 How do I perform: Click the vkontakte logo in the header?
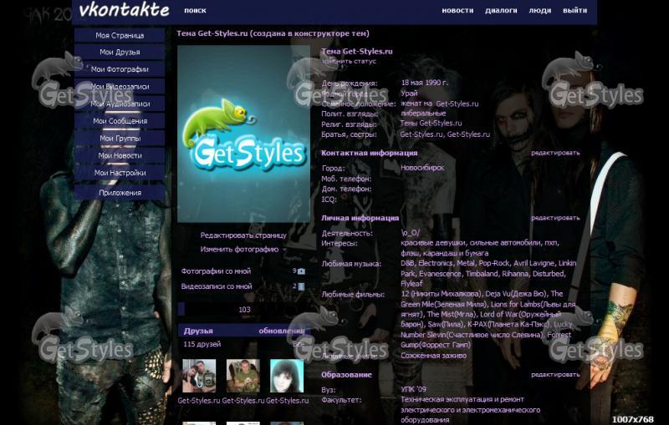124,11
